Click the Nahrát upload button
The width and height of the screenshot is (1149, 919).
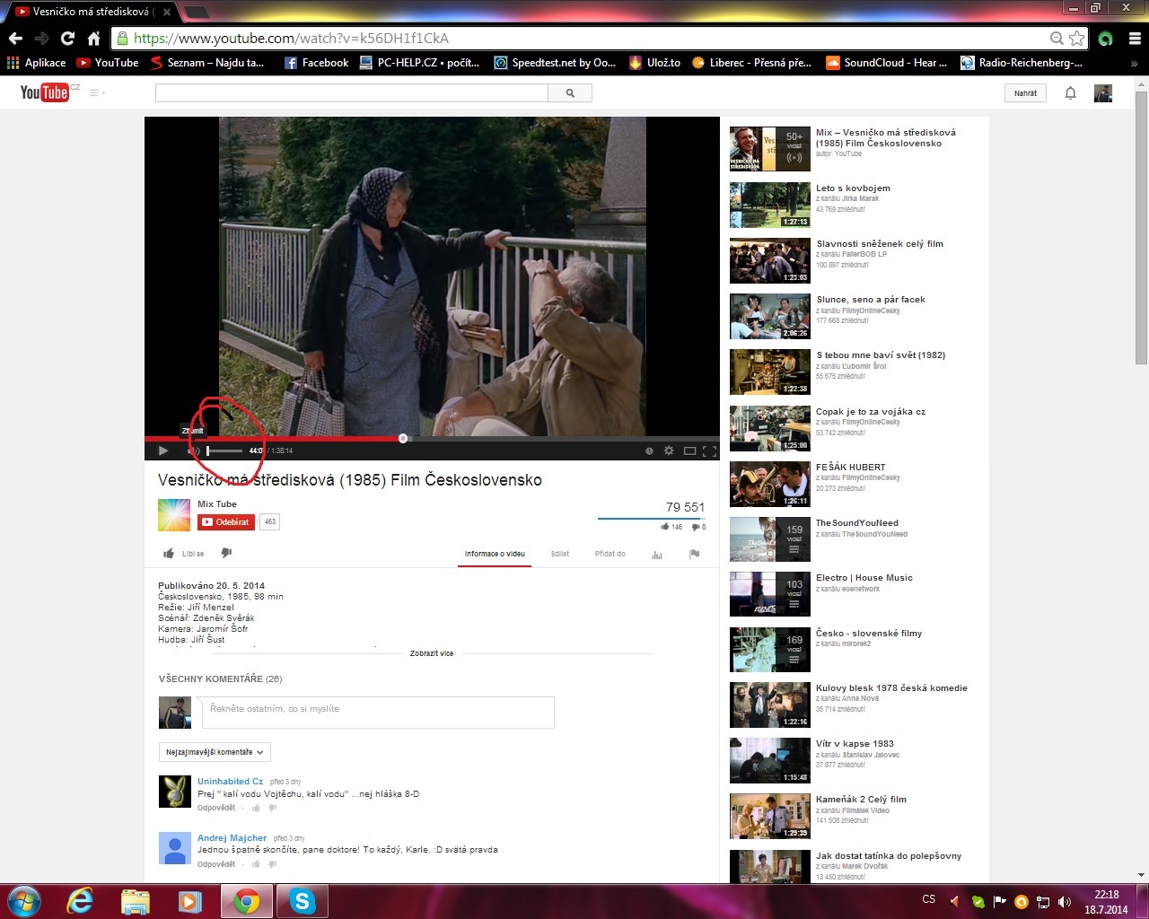click(x=1025, y=92)
